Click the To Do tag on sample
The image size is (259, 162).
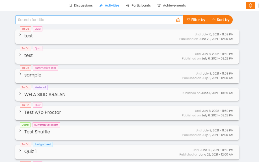click(25, 68)
